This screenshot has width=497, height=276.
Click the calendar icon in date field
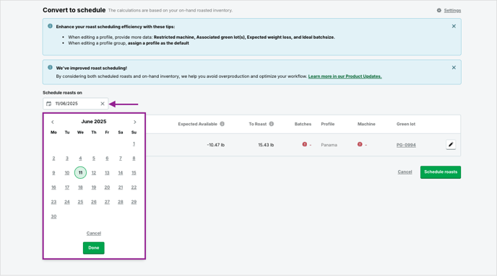click(x=49, y=104)
